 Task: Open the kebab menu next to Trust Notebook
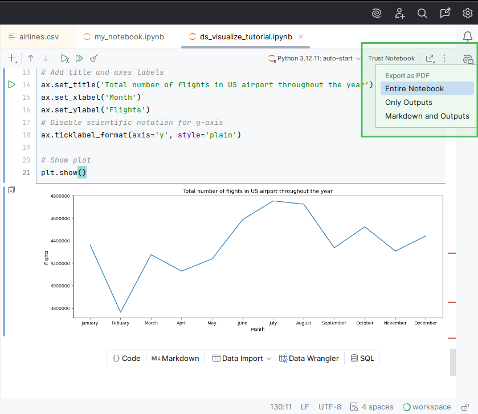pos(444,58)
